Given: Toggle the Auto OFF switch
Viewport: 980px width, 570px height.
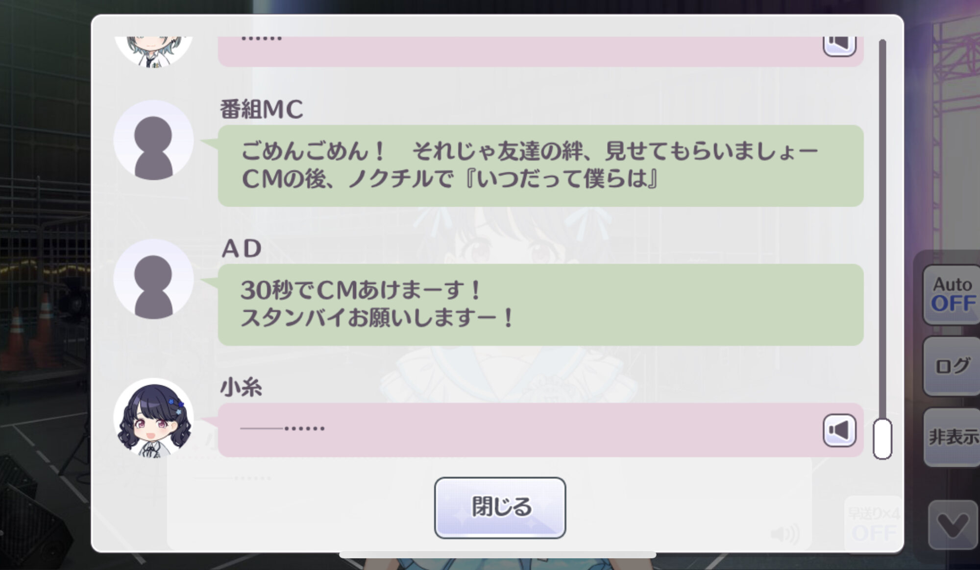Looking at the screenshot, I should 951,294.
